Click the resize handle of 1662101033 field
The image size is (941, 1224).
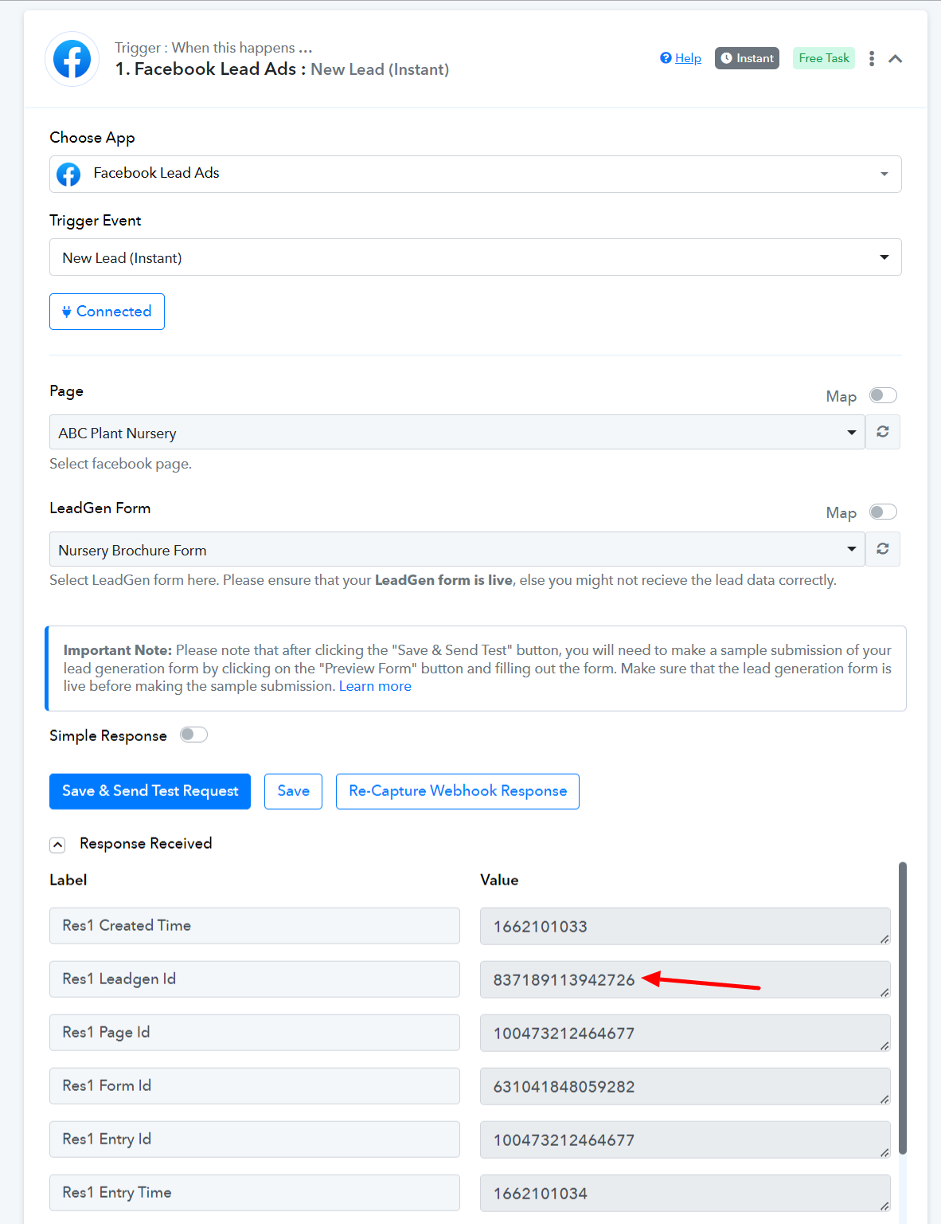(884, 939)
